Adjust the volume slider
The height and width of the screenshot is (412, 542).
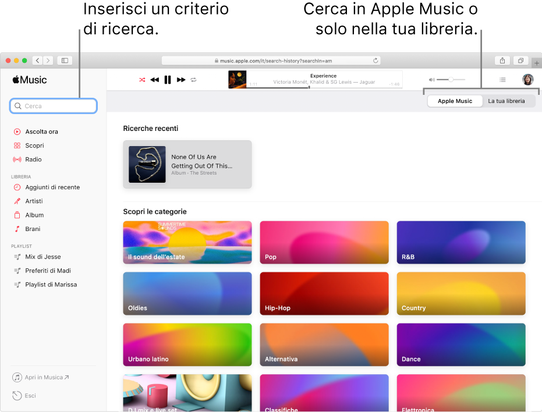[x=451, y=79]
